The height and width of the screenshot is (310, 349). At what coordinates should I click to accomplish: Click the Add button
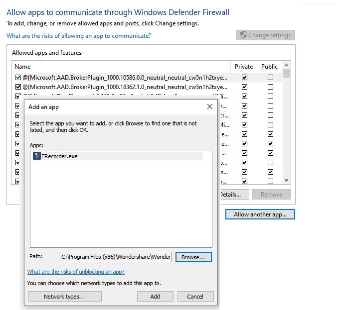tap(155, 297)
